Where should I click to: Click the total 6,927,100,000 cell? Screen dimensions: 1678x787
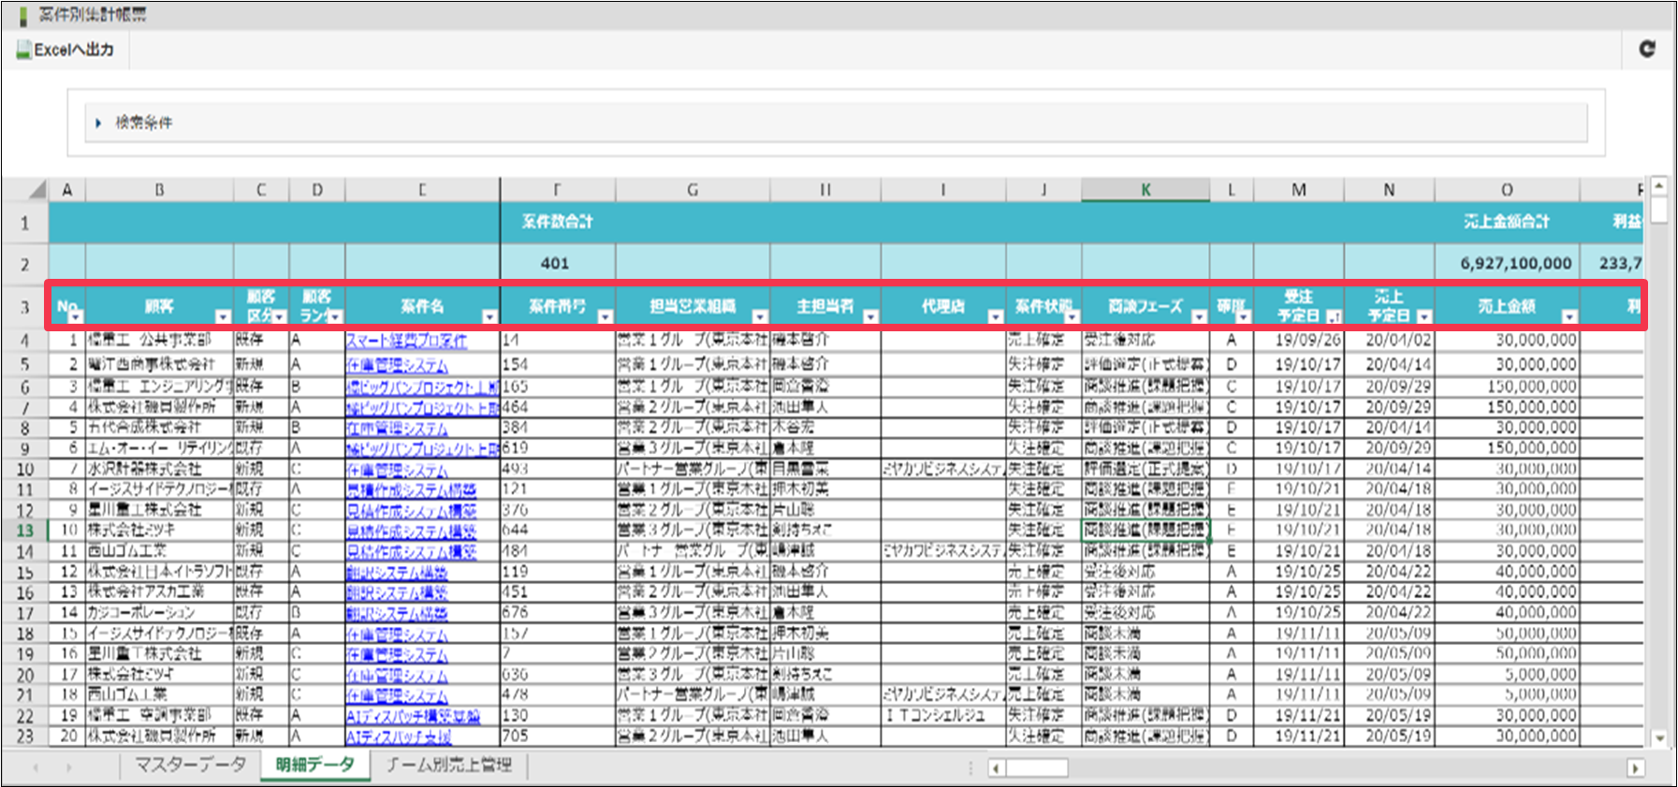(1507, 263)
